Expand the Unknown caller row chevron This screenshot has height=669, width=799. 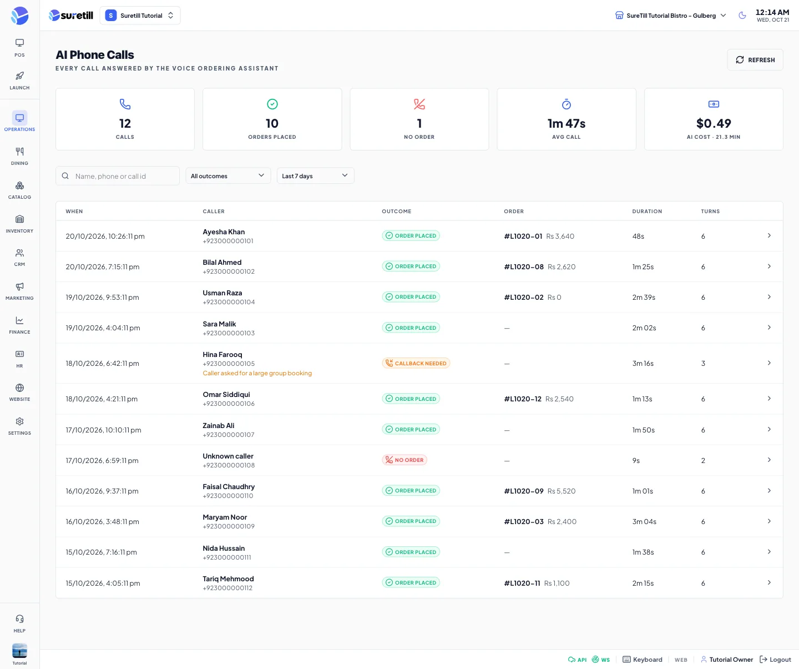pos(769,460)
